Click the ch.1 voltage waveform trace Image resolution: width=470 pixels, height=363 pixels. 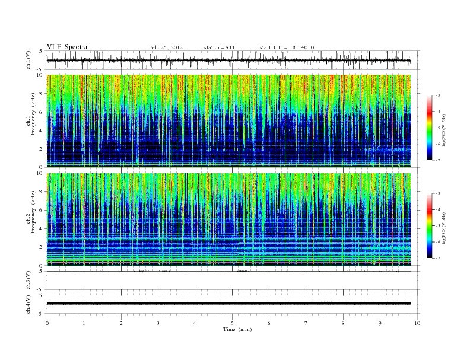point(228,60)
